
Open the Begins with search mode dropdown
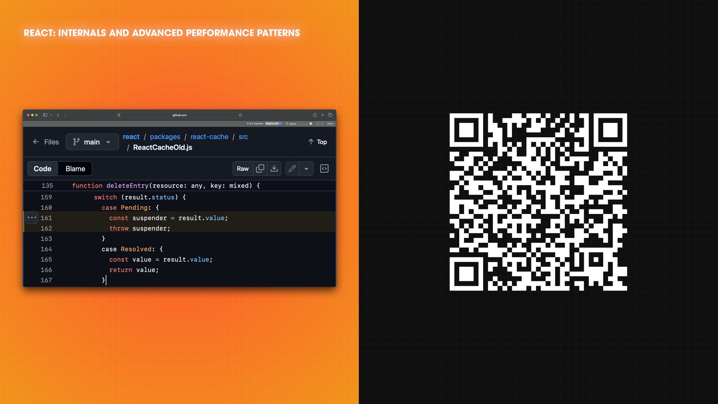tap(274, 123)
